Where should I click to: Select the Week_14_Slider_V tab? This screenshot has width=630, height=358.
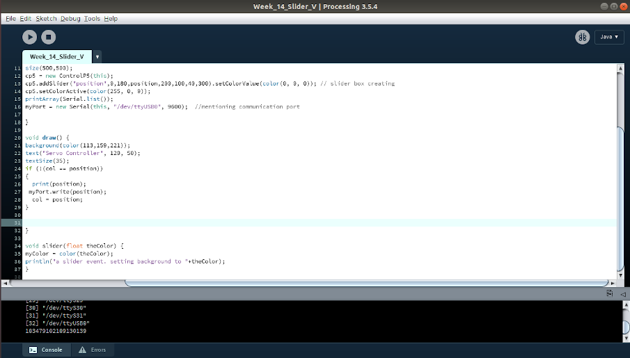point(56,56)
